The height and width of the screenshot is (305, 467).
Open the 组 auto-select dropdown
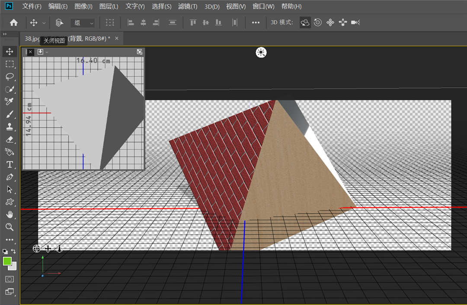tap(83, 22)
